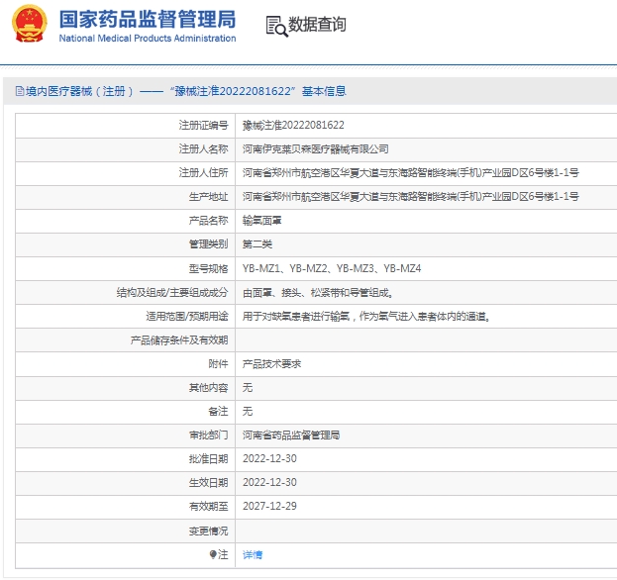The height and width of the screenshot is (580, 617).
Task: Click the 产品储存条件及有效期 label
Action: tap(179, 340)
